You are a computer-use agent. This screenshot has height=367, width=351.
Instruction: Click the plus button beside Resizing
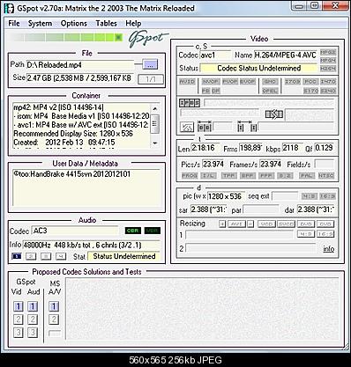222,224
